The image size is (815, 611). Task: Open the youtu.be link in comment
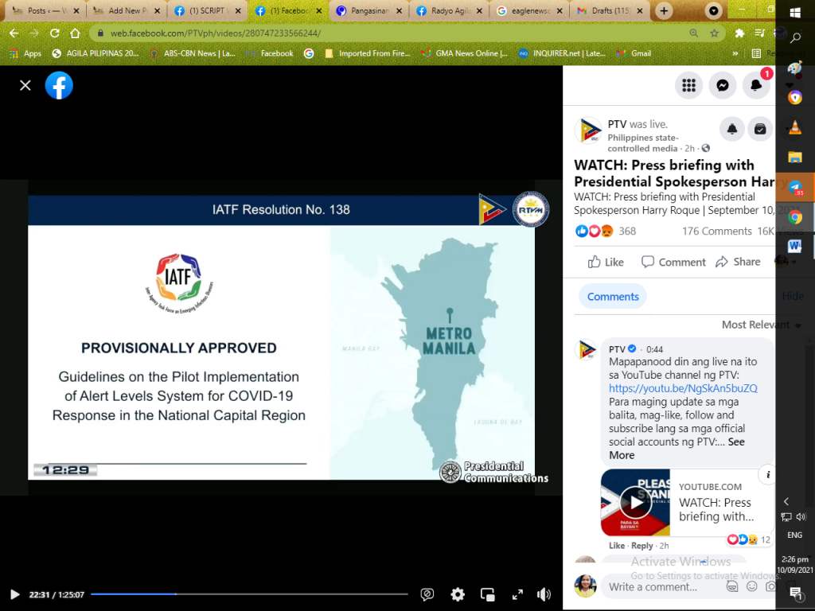683,388
